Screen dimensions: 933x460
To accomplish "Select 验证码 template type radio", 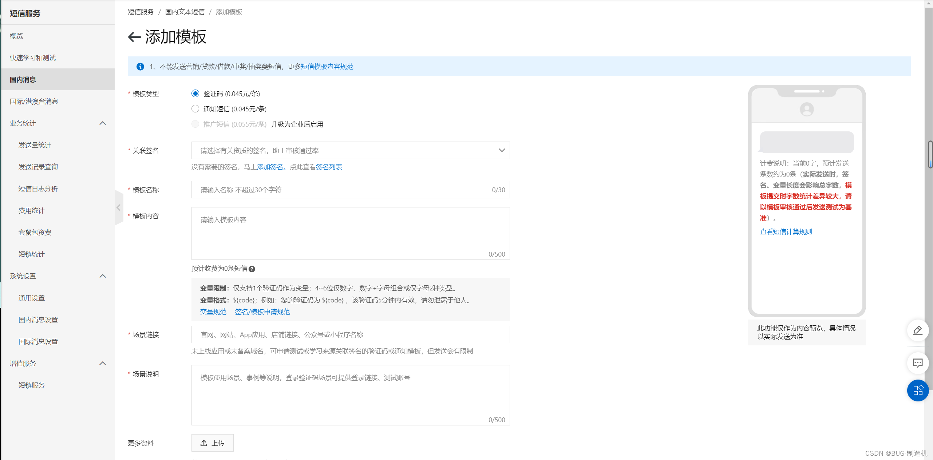I will (195, 94).
